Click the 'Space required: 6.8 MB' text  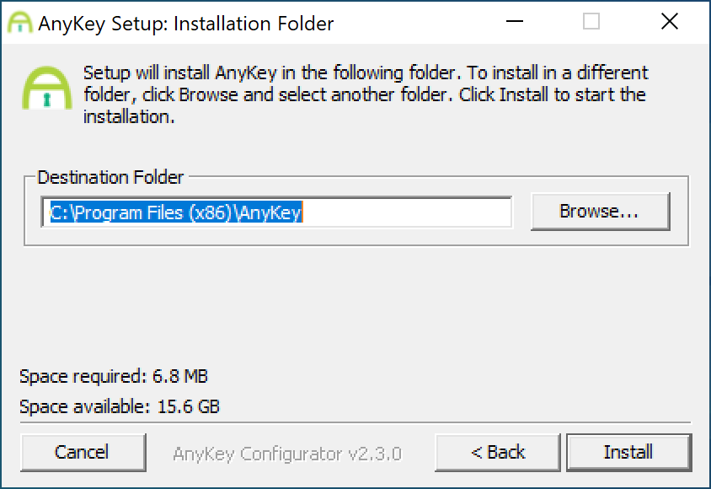pos(114,376)
